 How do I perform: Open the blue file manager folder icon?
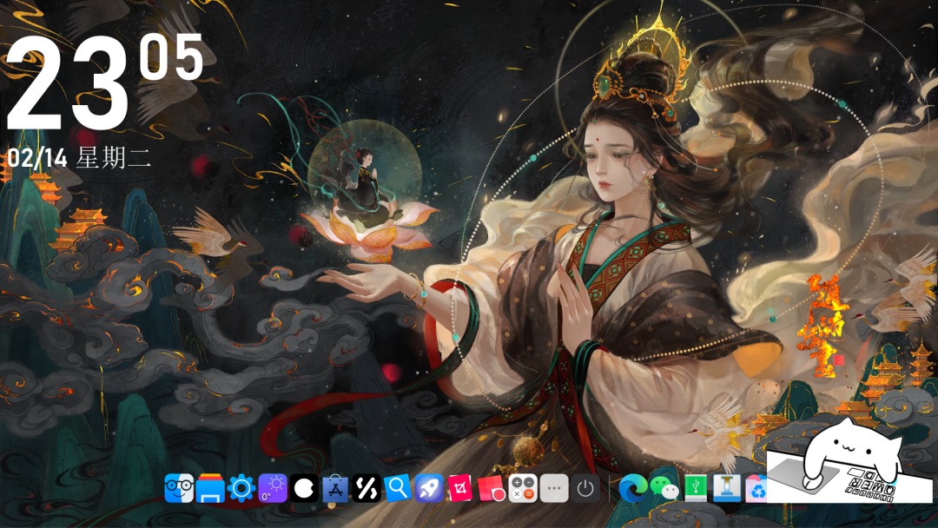(x=210, y=488)
